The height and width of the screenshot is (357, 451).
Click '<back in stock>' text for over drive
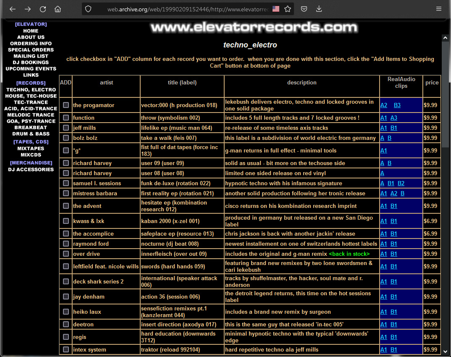349,254
